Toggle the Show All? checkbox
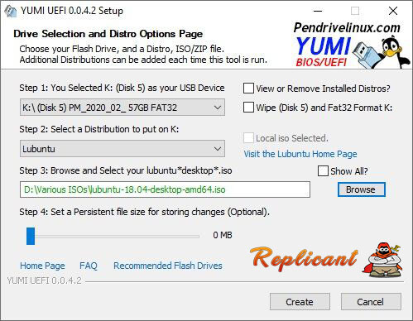413x321 pixels. [323, 171]
